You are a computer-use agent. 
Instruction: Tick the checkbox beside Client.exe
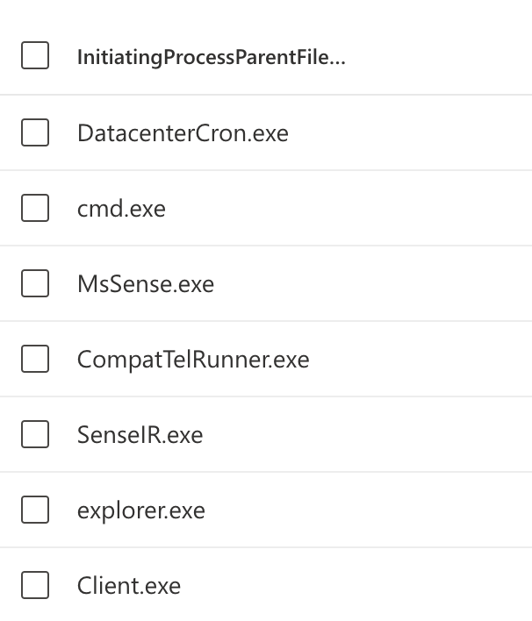[x=35, y=586]
